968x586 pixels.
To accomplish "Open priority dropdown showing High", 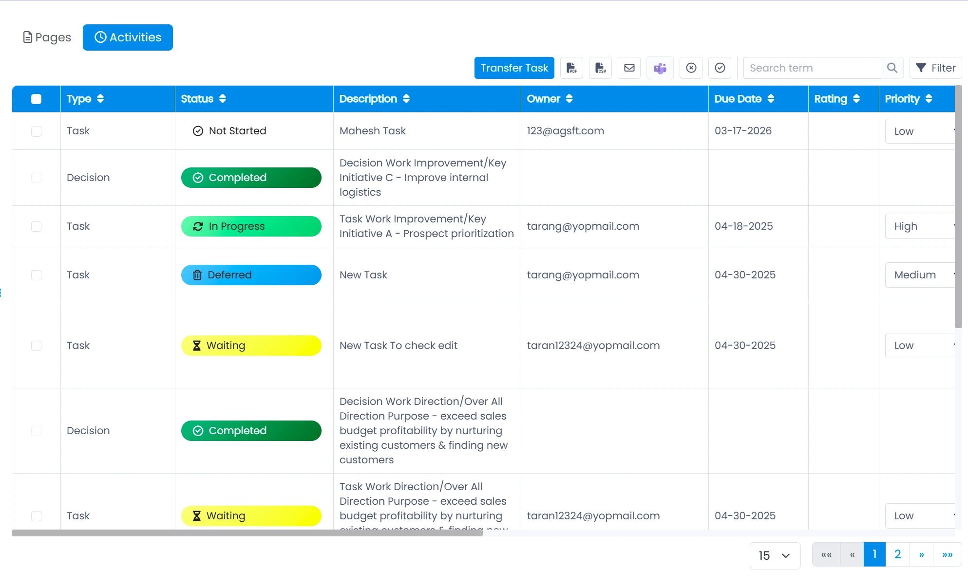I will coord(920,226).
